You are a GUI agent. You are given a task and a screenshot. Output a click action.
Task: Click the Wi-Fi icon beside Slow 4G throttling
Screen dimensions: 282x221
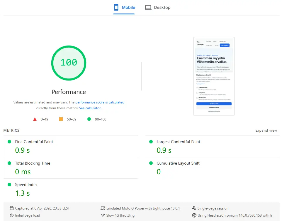tap(103, 215)
